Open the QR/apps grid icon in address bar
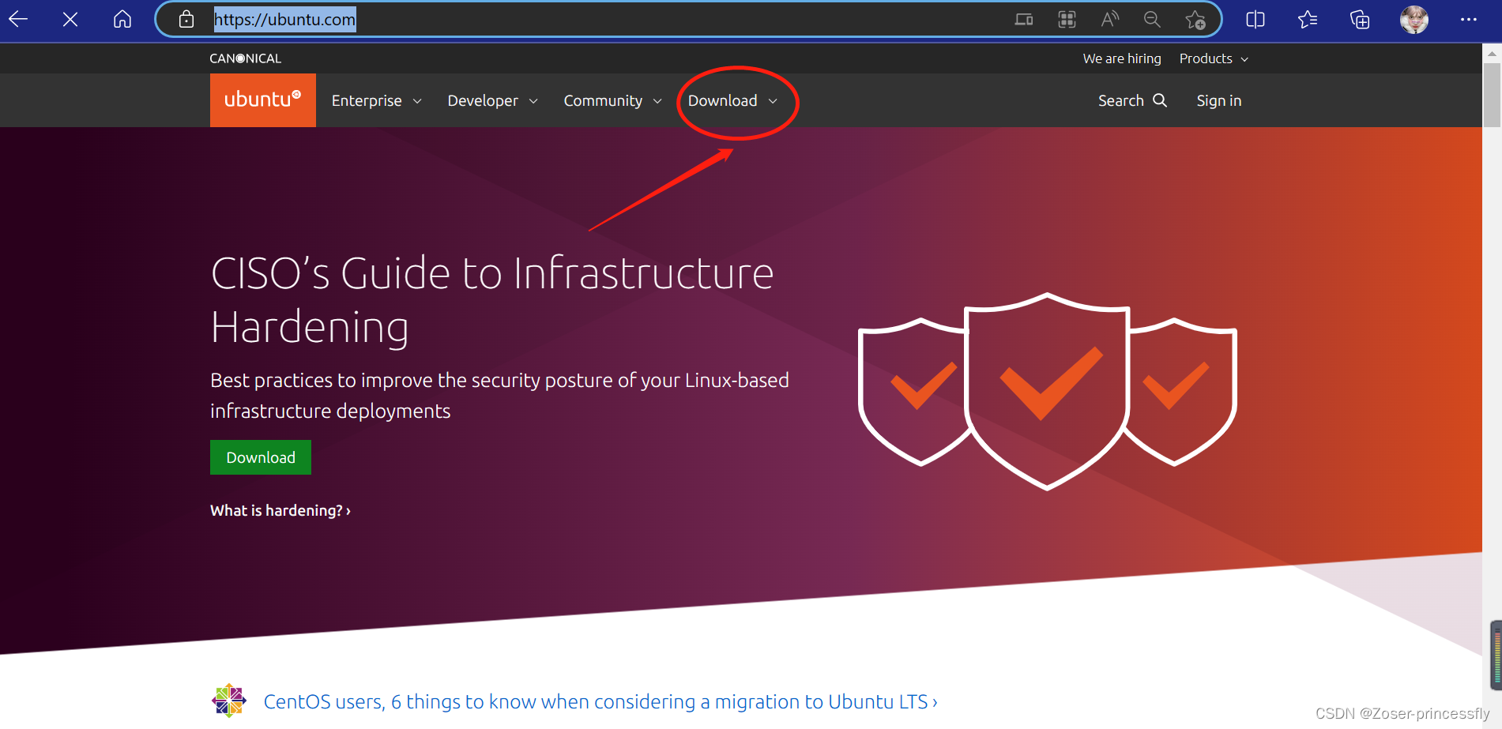Screen dimensions: 1502x729 [x=1067, y=20]
